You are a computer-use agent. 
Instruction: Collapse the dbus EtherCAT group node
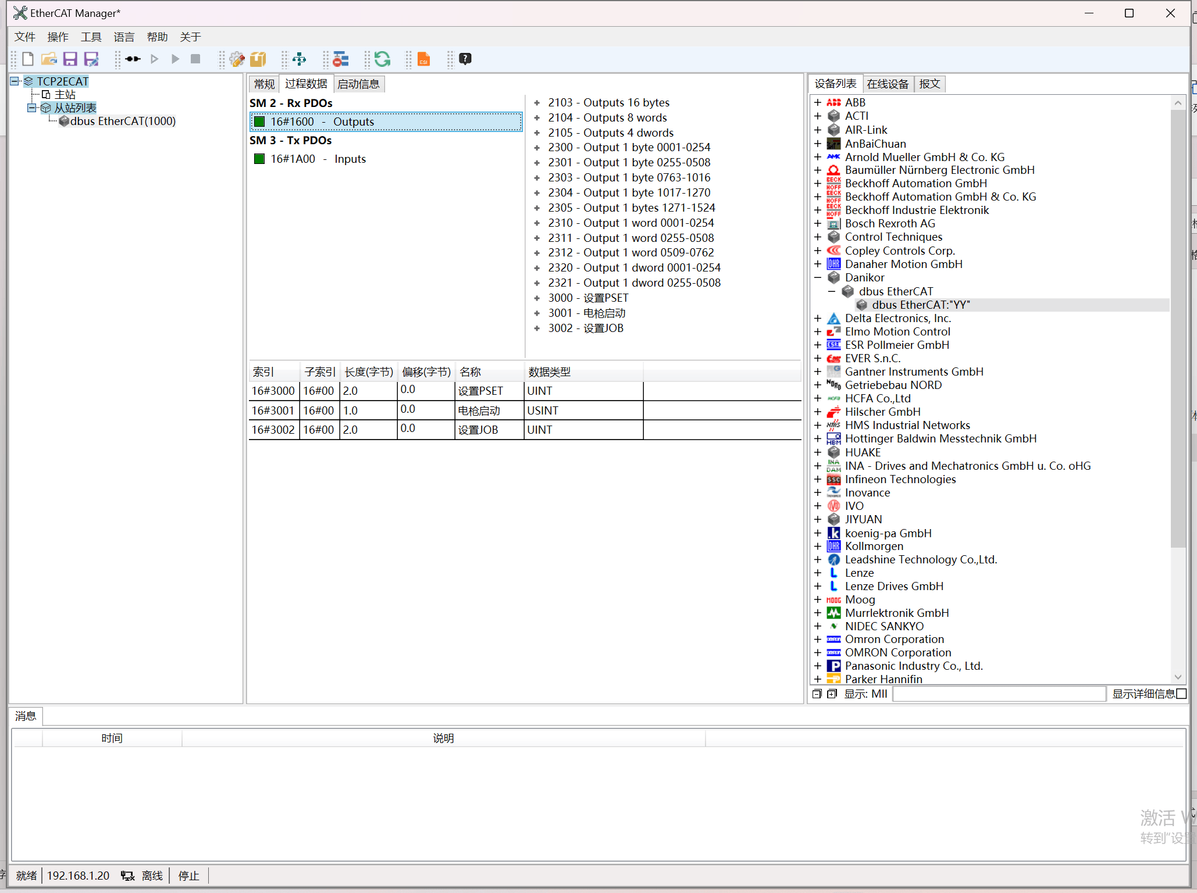click(832, 291)
